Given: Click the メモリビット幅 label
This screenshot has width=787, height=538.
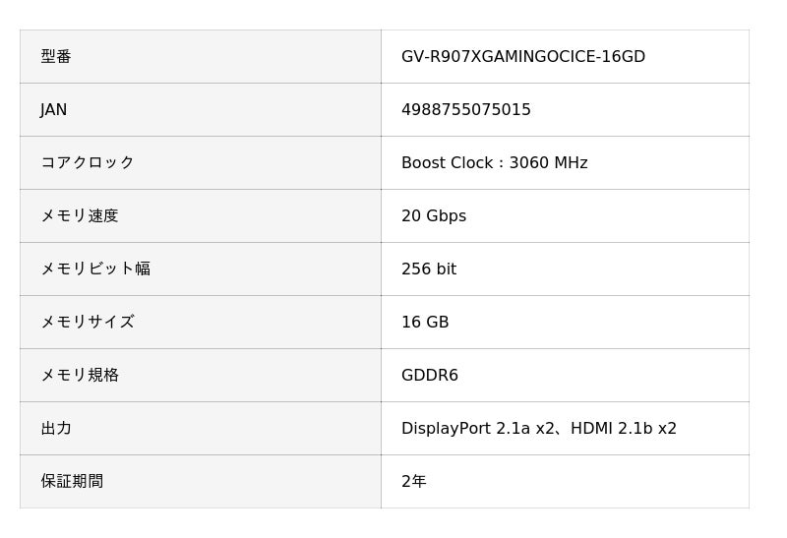Looking at the screenshot, I should pyautogui.click(x=94, y=269).
